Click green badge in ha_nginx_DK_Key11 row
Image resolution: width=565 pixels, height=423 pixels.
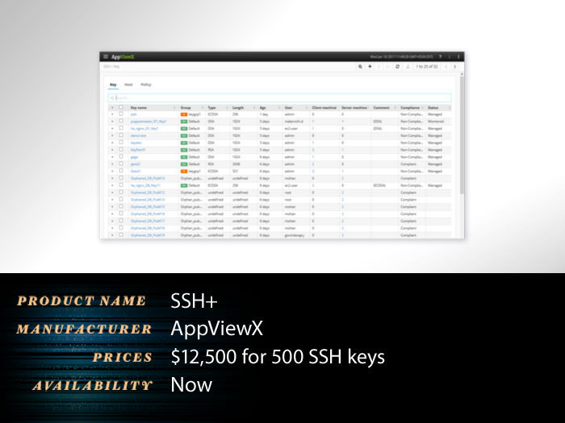(184, 185)
